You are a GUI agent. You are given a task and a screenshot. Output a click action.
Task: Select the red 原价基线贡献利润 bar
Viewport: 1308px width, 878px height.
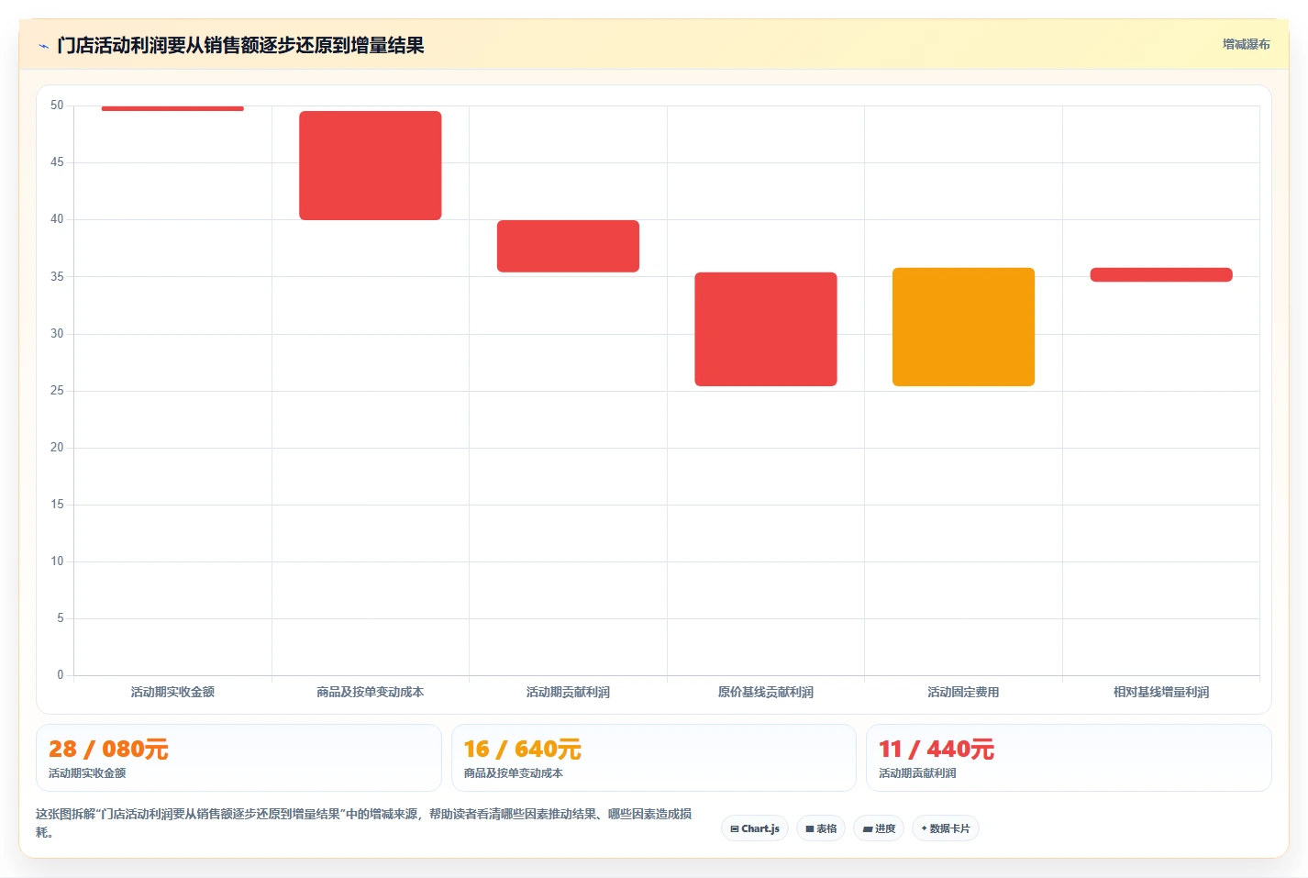point(766,329)
